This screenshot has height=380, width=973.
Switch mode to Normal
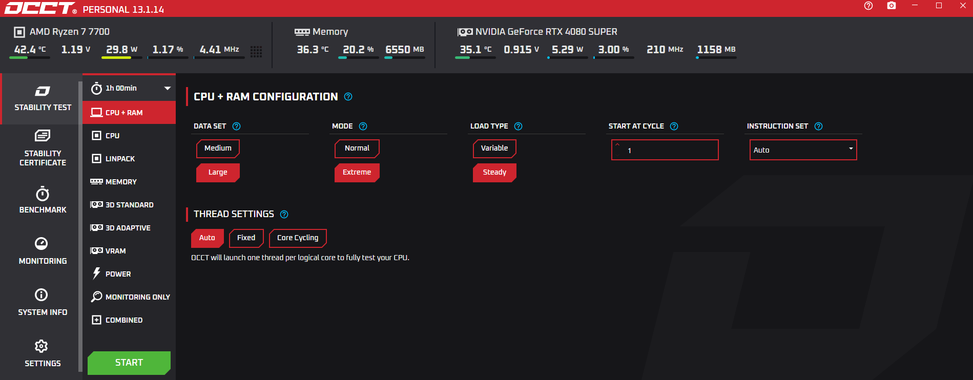[357, 149]
